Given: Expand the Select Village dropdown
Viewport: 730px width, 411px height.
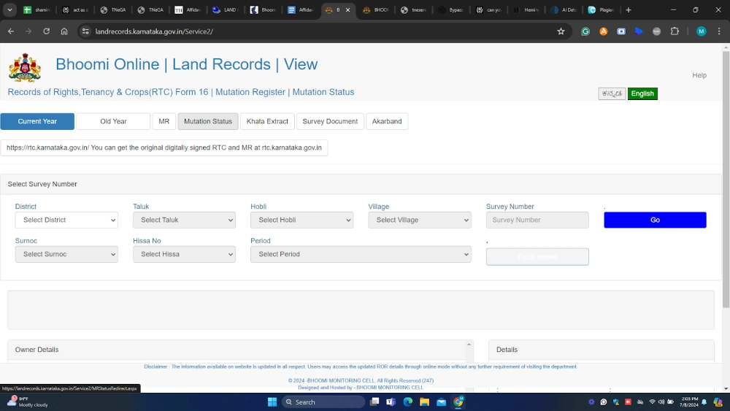Looking at the screenshot, I should (x=420, y=220).
